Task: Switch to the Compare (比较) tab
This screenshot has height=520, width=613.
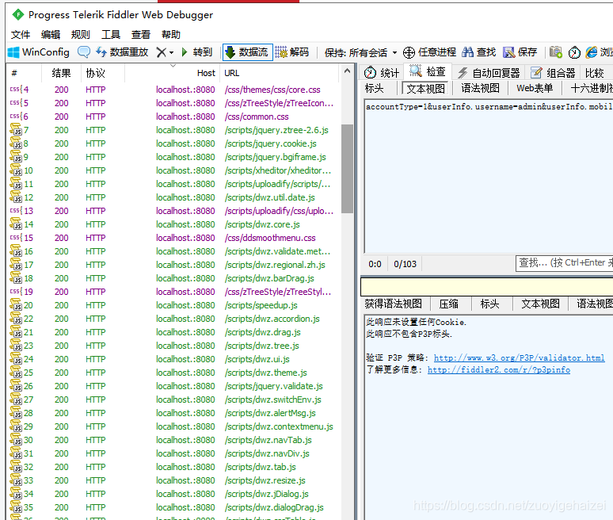Action: click(595, 73)
